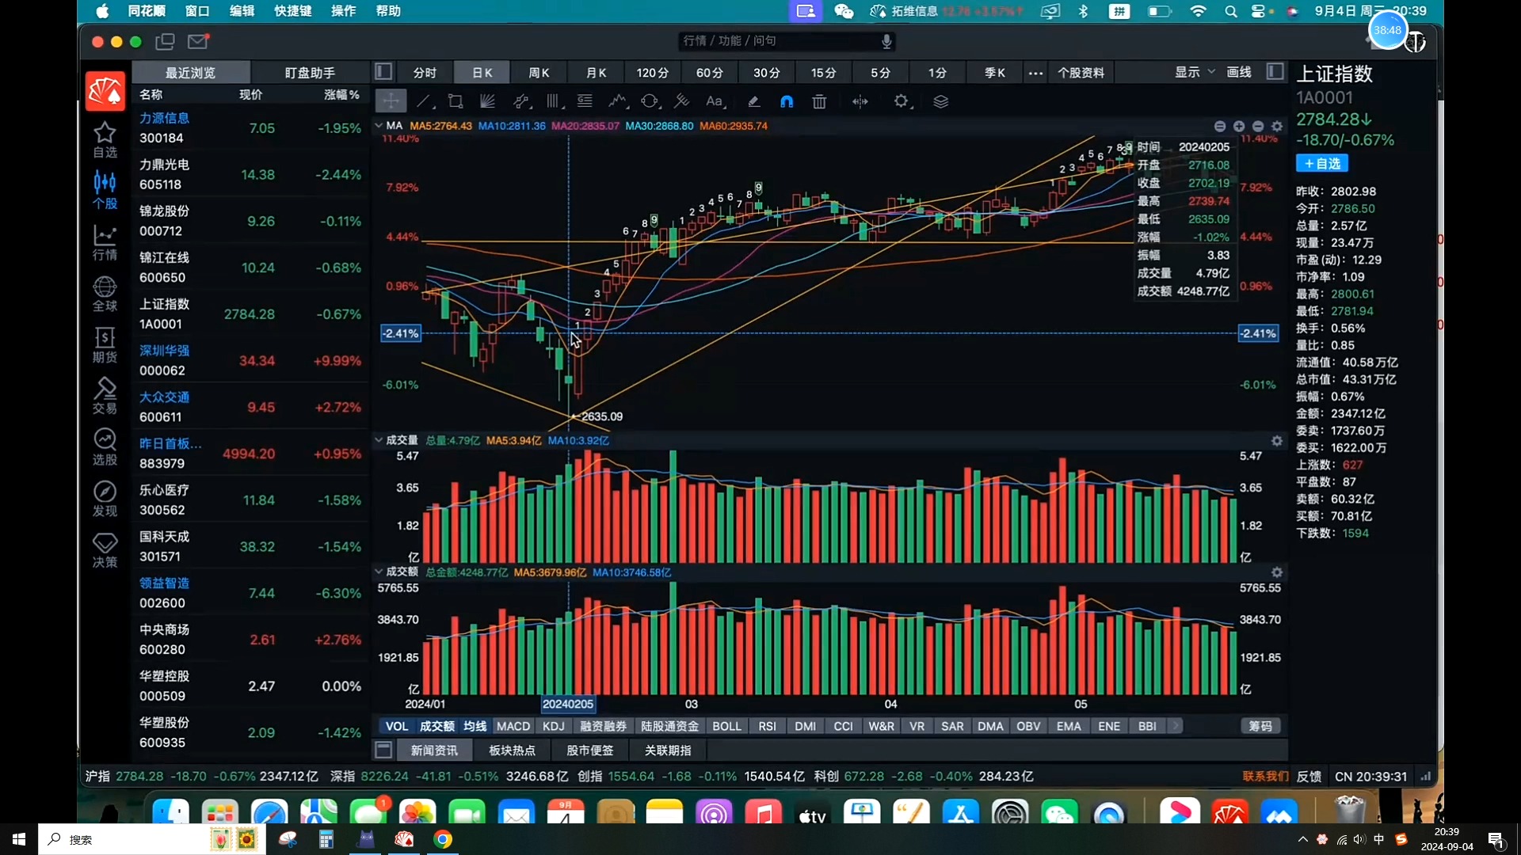Open 全球 global markets in sidebar
Screen dimensions: 1521x855
(x=105, y=294)
